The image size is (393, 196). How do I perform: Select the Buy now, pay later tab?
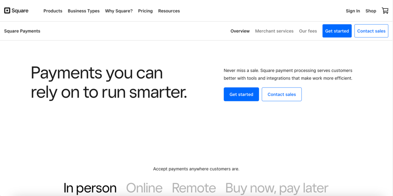[x=277, y=188]
